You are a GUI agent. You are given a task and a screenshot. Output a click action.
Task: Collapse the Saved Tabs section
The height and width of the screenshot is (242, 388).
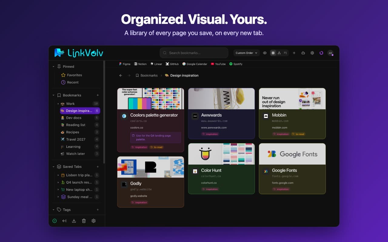(x=53, y=167)
